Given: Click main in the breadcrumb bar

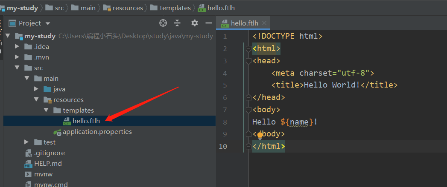Looking at the screenshot, I should click(x=88, y=8).
